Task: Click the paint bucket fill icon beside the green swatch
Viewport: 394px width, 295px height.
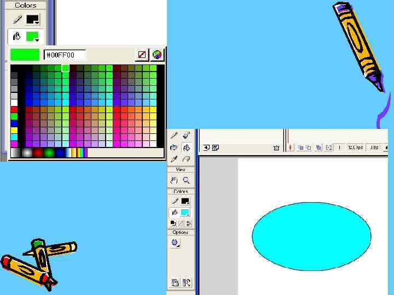Action: point(16,37)
